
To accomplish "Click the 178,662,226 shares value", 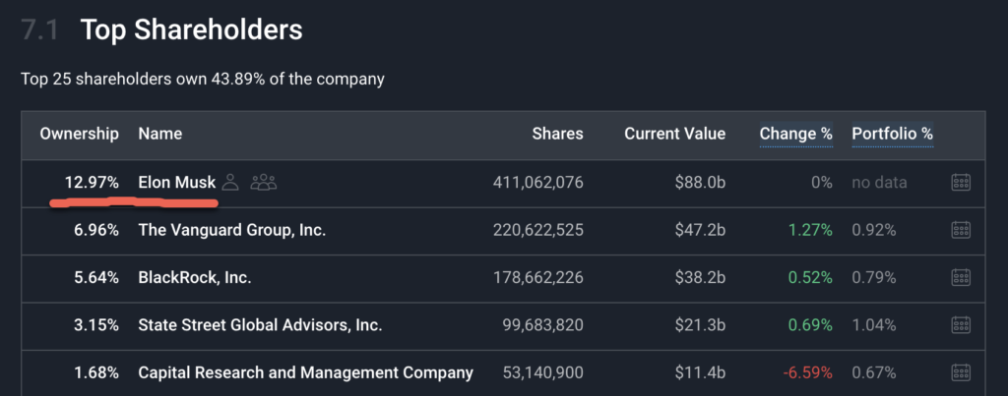I will point(538,278).
